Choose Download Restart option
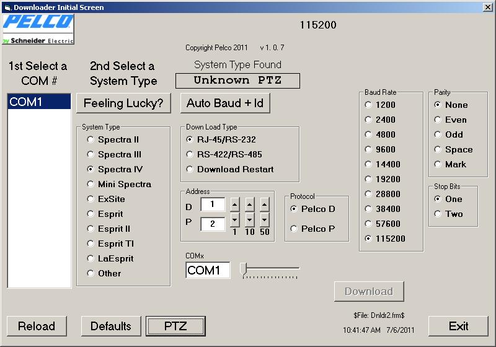This screenshot has width=496, height=347. click(x=230, y=169)
